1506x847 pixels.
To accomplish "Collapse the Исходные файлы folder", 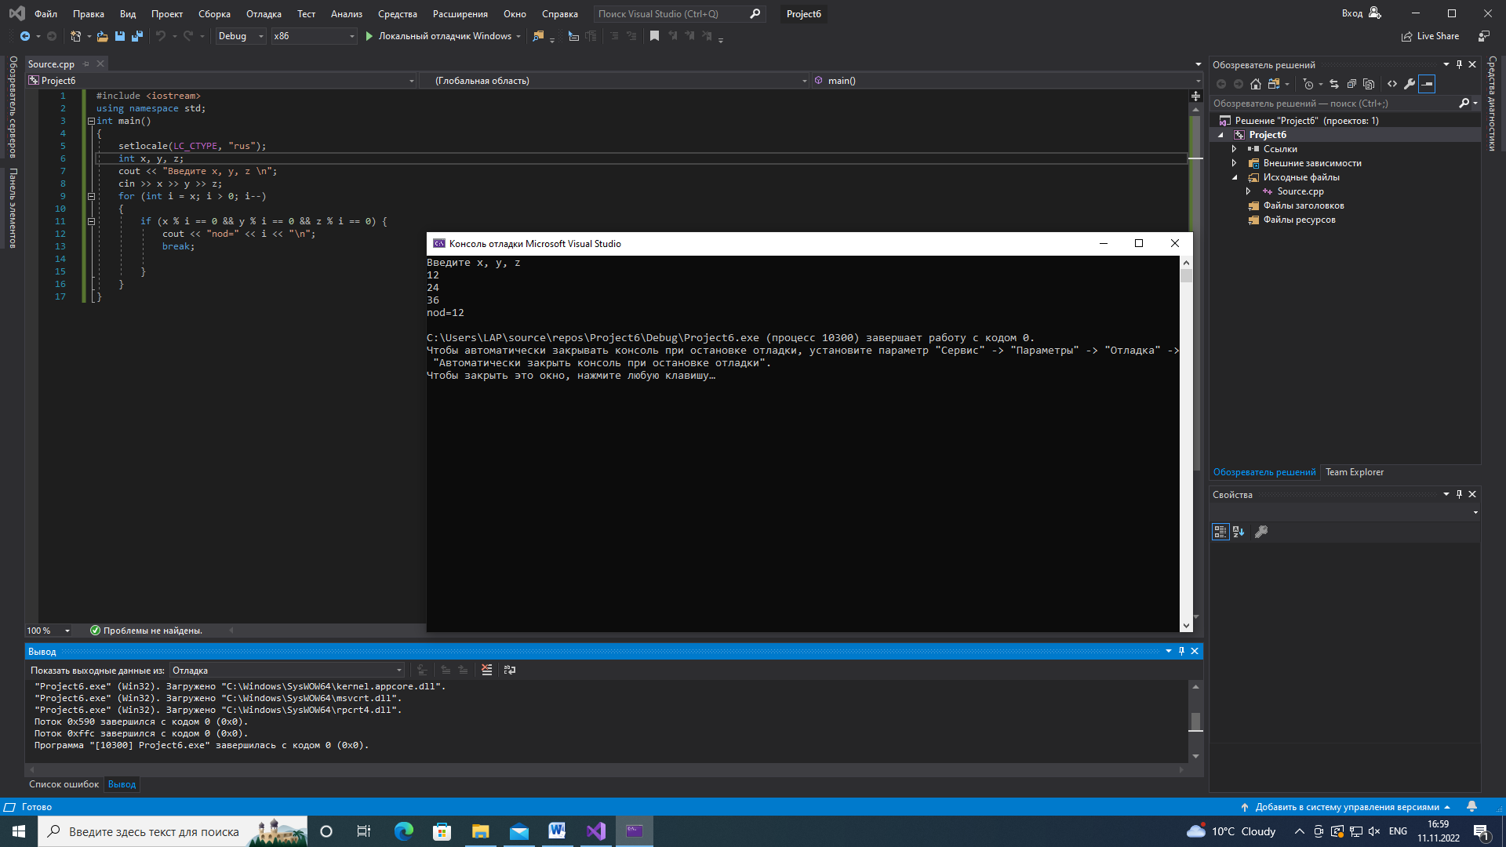I will [1235, 177].
